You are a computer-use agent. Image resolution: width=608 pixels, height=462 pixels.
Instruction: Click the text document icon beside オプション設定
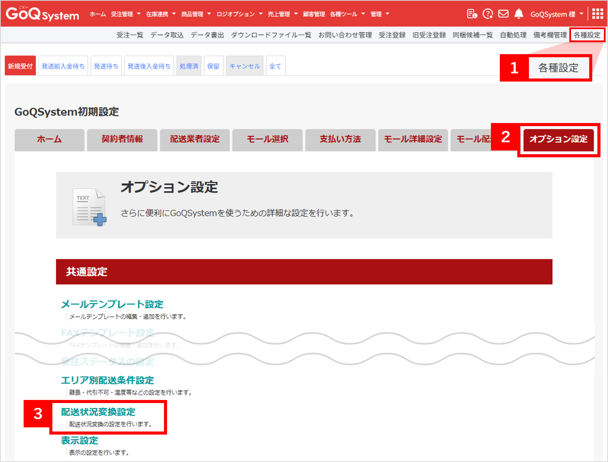click(89, 207)
